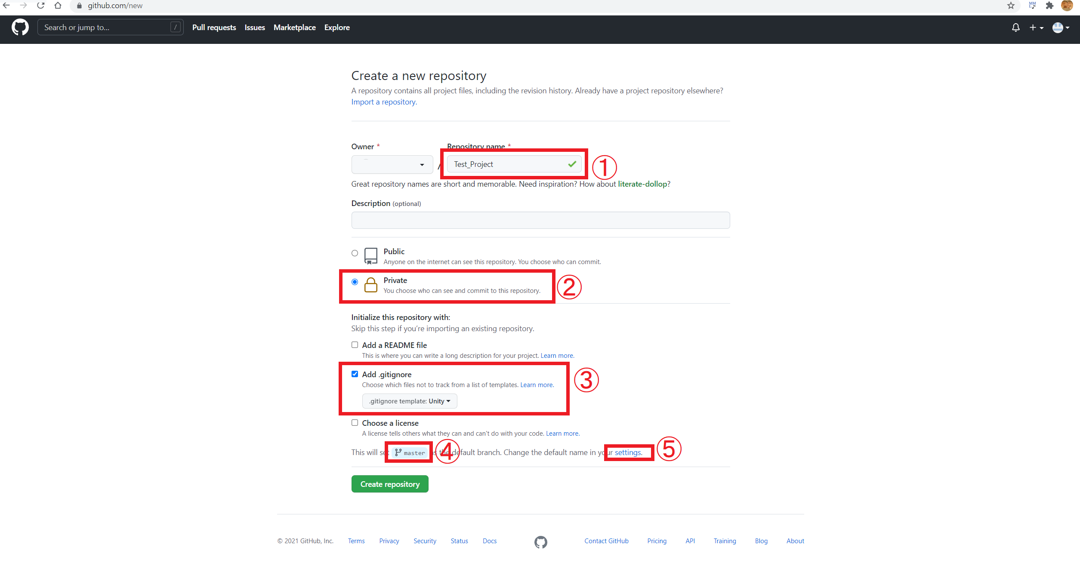Check the Add a README file box
The height and width of the screenshot is (566, 1080).
coord(355,345)
